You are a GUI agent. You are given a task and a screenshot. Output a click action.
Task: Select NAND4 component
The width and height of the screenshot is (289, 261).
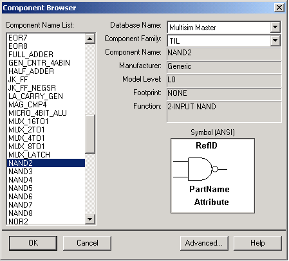[46, 180]
